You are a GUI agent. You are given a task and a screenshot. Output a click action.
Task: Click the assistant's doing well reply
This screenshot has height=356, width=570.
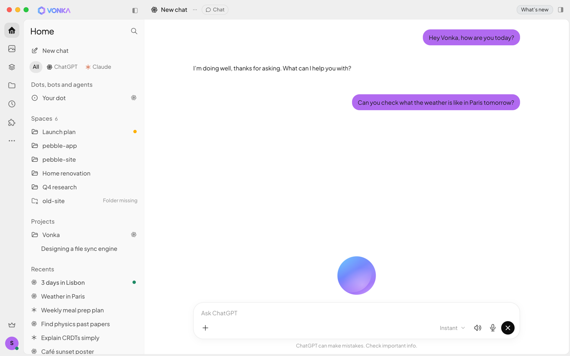272,68
